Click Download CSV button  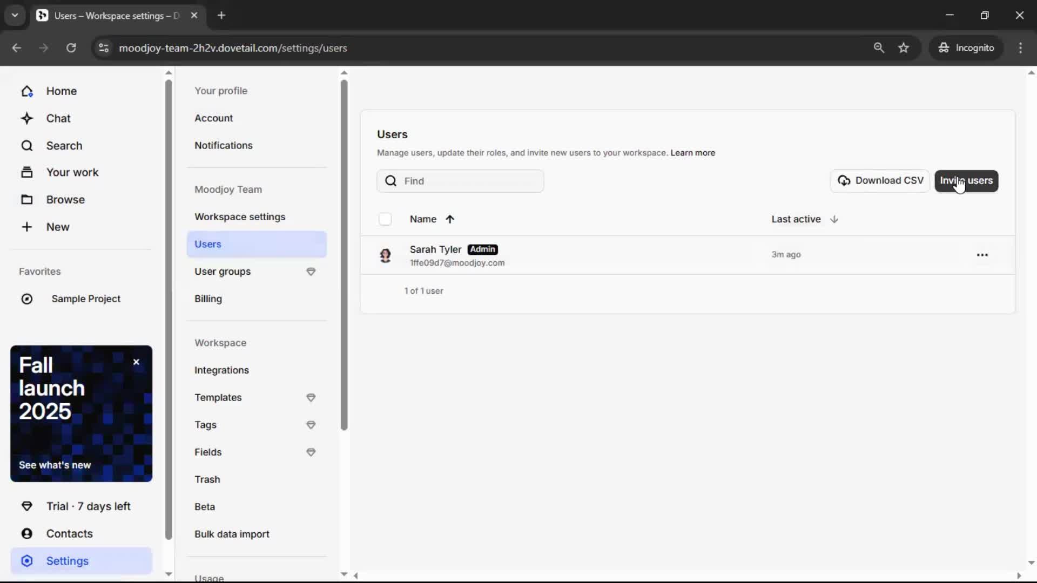[x=880, y=181]
